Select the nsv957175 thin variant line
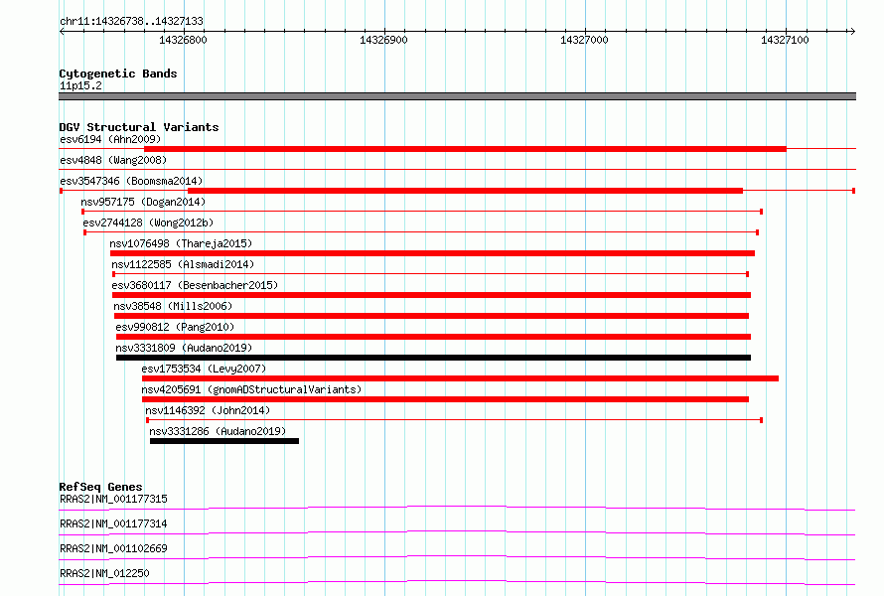 (422, 212)
